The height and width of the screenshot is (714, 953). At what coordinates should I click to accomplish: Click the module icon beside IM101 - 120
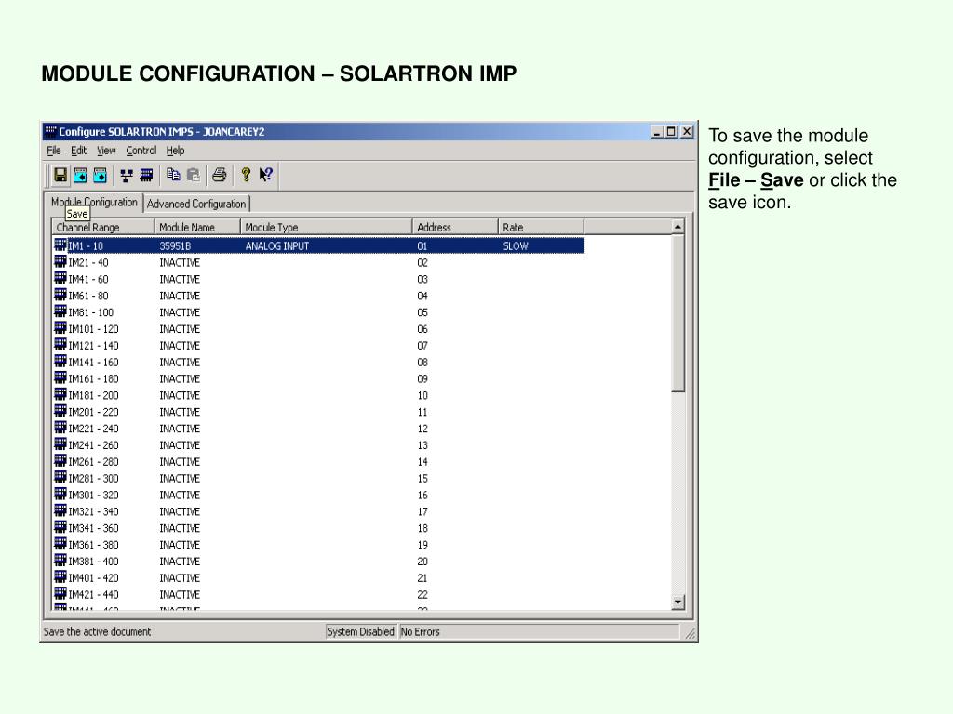point(60,328)
